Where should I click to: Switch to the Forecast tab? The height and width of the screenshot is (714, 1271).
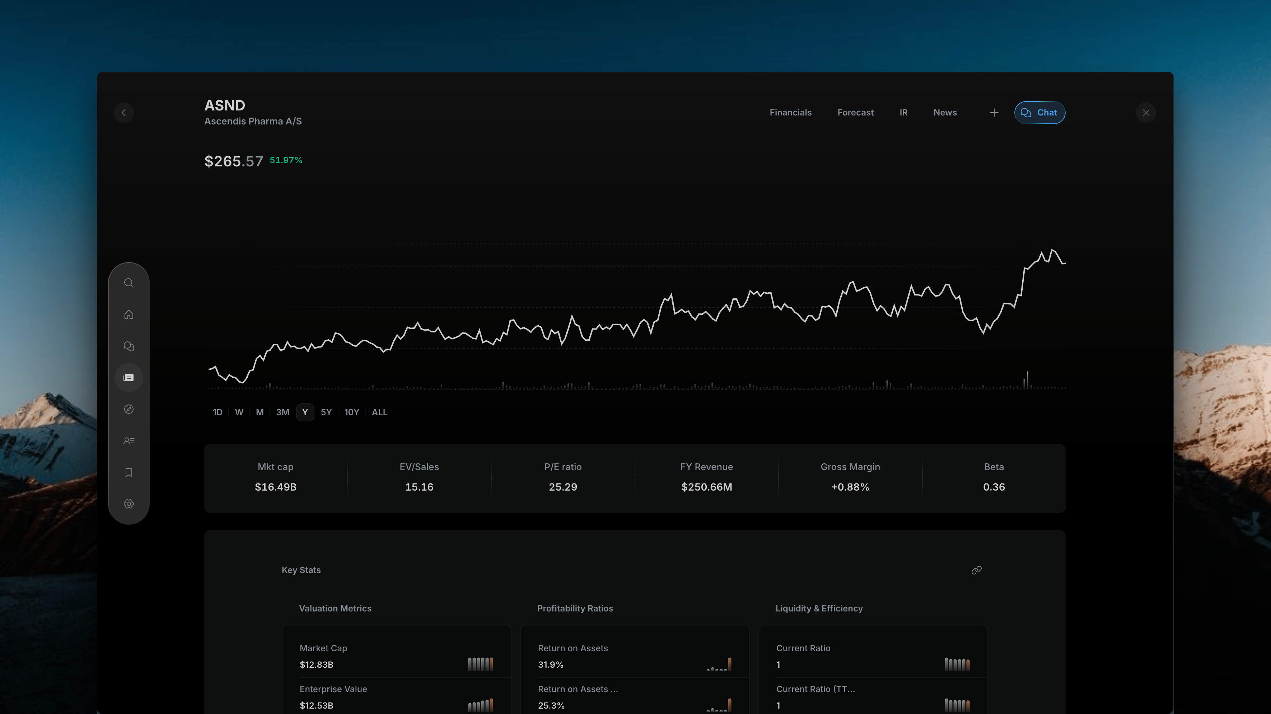(856, 113)
